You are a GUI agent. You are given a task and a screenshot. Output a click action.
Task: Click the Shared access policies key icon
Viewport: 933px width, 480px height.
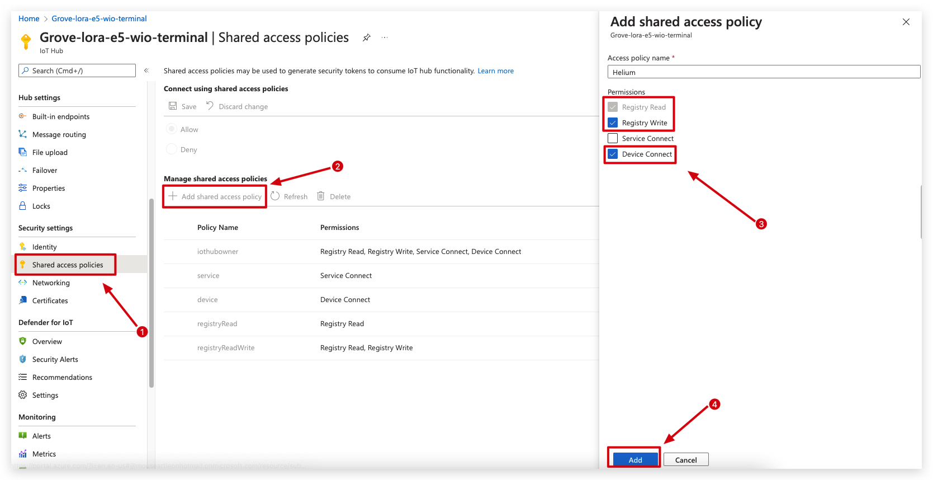(22, 265)
